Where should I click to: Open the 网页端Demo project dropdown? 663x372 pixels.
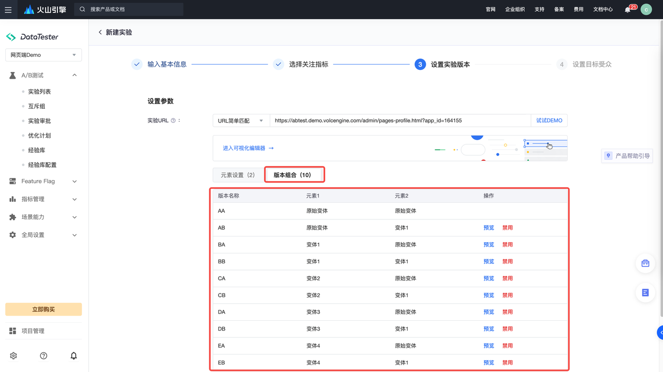coord(44,55)
